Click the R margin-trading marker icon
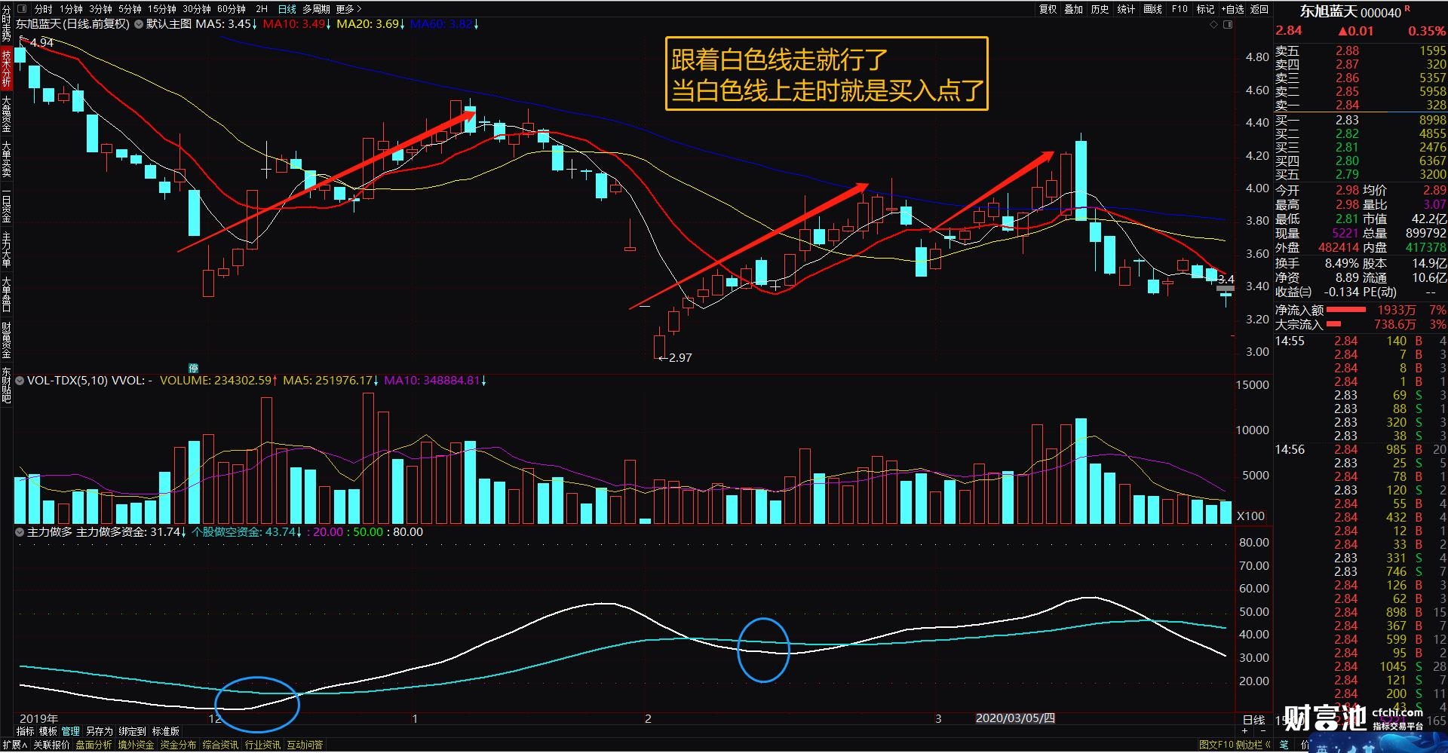1448x753 pixels. pyautogui.click(x=1407, y=9)
